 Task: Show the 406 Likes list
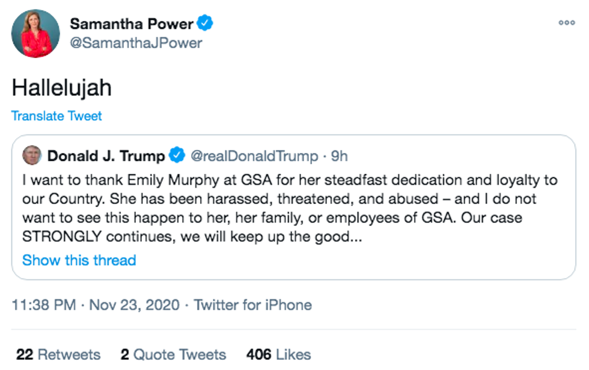pyautogui.click(x=278, y=354)
